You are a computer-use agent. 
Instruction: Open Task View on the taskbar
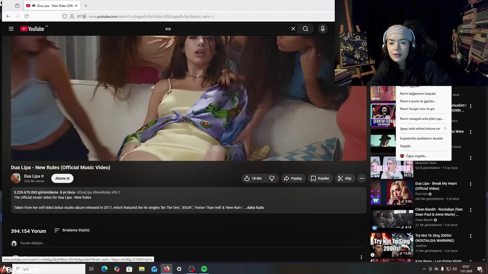pos(91,269)
